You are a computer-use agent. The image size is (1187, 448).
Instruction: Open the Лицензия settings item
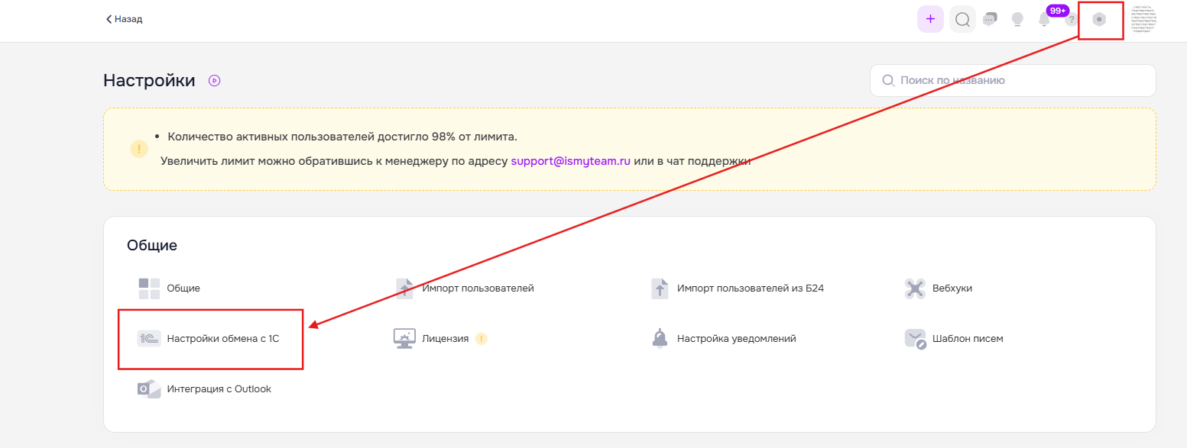click(x=445, y=338)
